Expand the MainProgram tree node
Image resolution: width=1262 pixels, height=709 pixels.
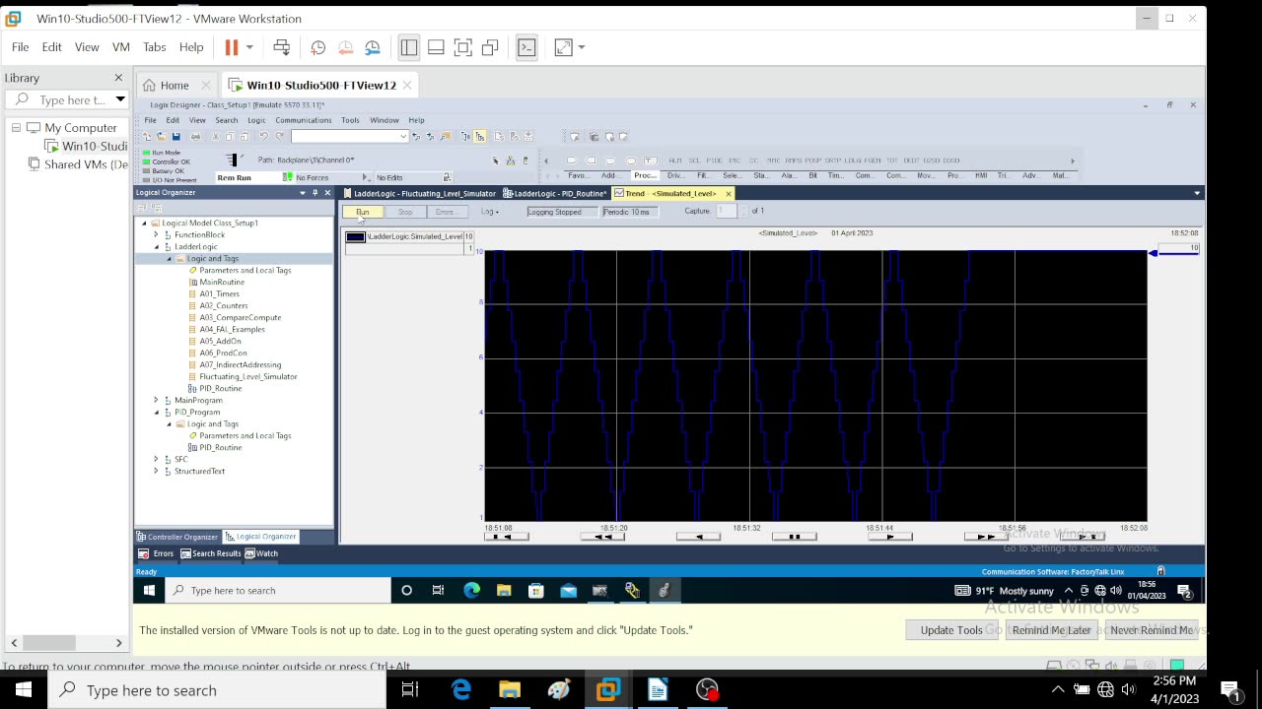156,401
